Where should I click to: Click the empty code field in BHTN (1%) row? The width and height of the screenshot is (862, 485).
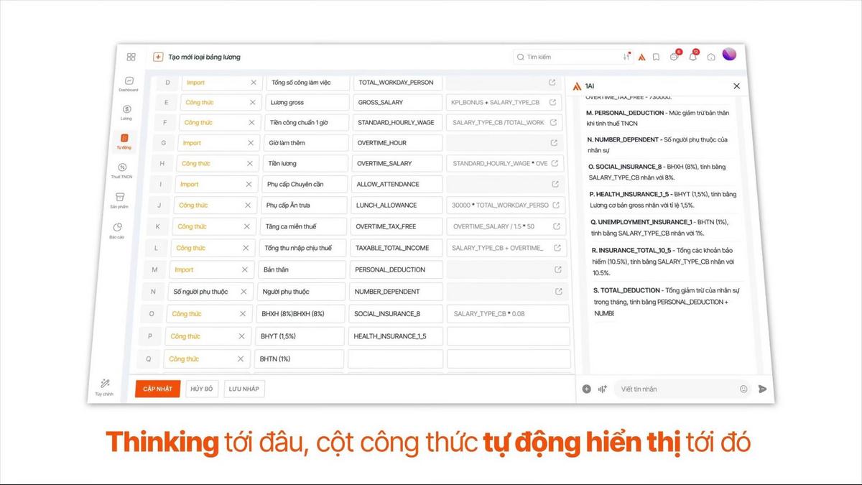pyautogui.click(x=395, y=359)
